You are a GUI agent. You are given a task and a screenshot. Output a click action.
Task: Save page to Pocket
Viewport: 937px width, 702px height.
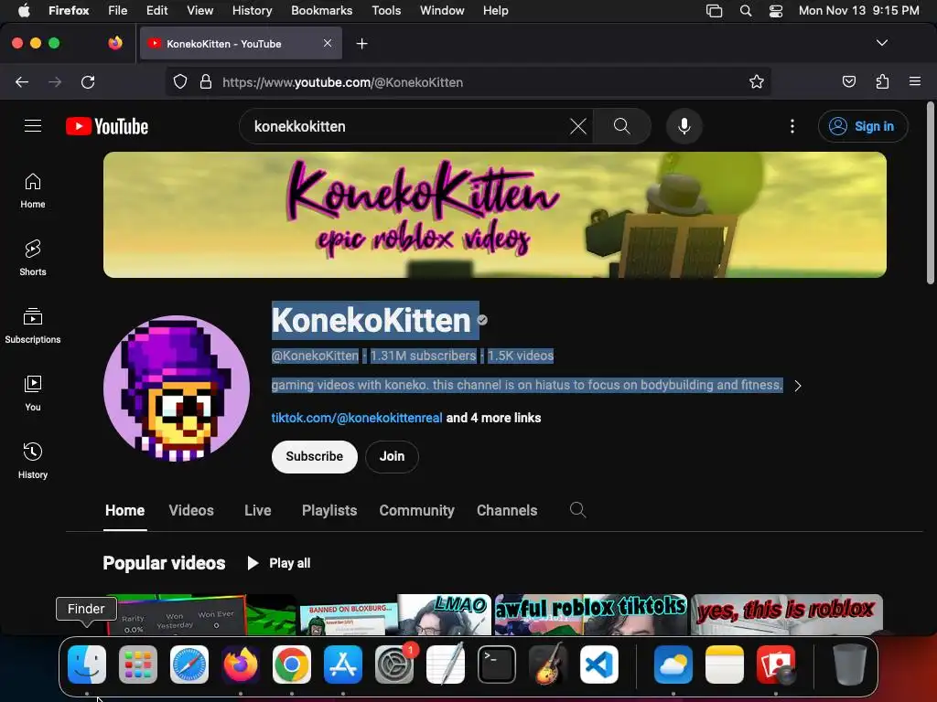tap(848, 81)
